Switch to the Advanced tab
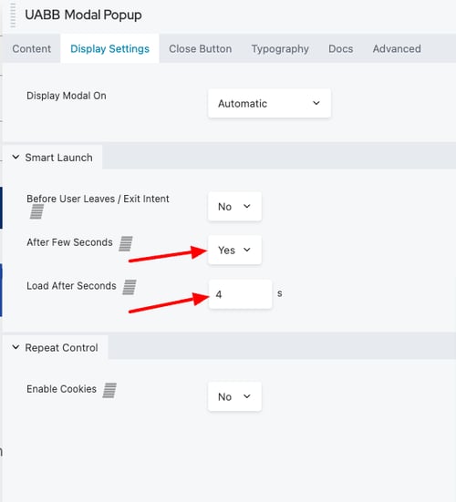Viewport: 456px width, 502px height. tap(397, 48)
